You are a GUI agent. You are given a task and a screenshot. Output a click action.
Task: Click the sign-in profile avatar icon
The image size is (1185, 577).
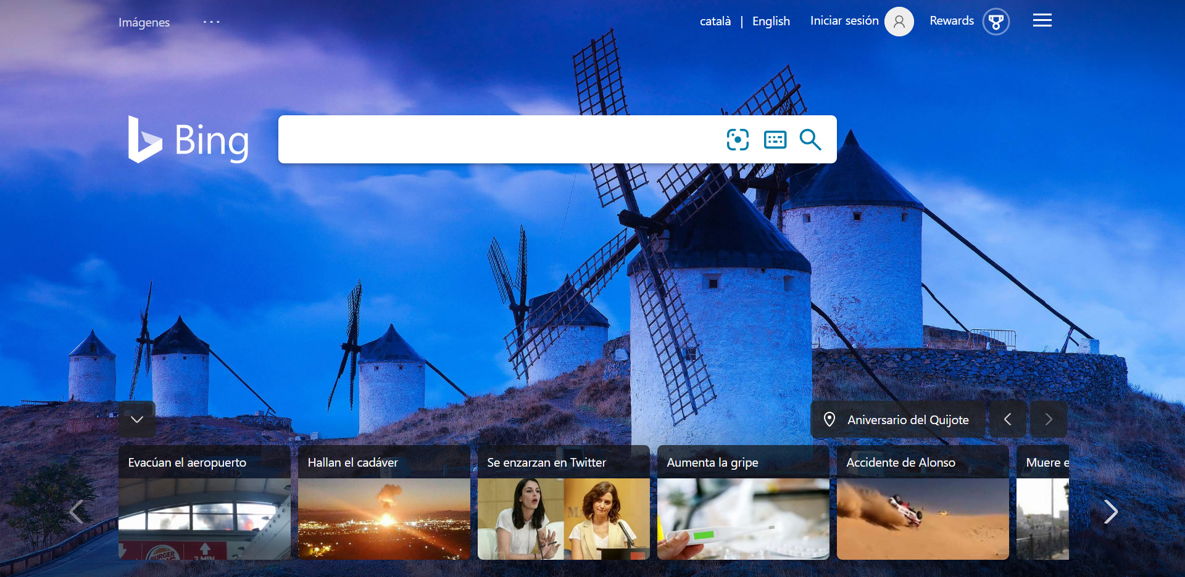(899, 21)
